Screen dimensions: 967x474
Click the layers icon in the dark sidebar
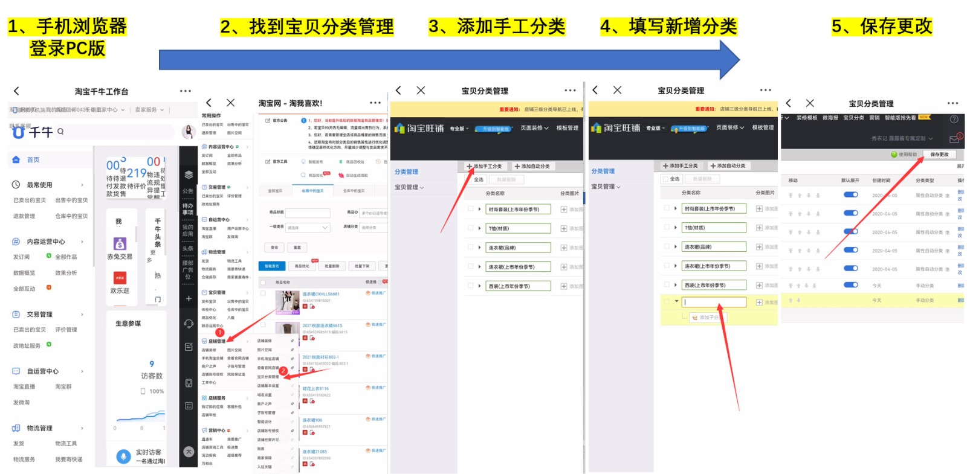pyautogui.click(x=189, y=175)
